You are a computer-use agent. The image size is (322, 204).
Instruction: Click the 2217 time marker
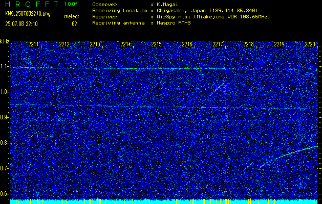218,44
